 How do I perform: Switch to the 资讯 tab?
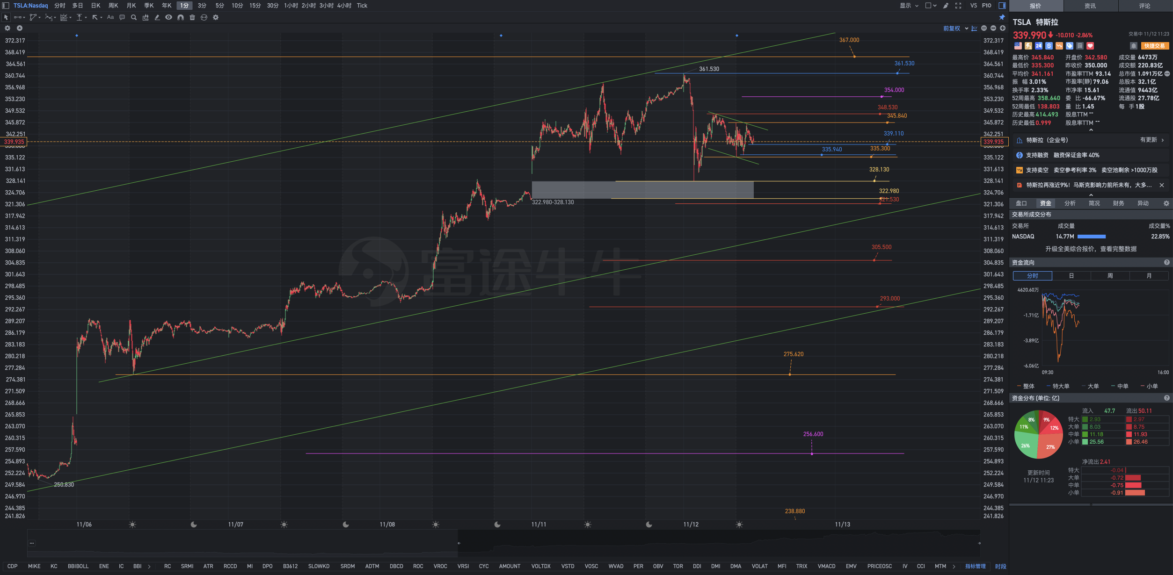pos(1090,6)
